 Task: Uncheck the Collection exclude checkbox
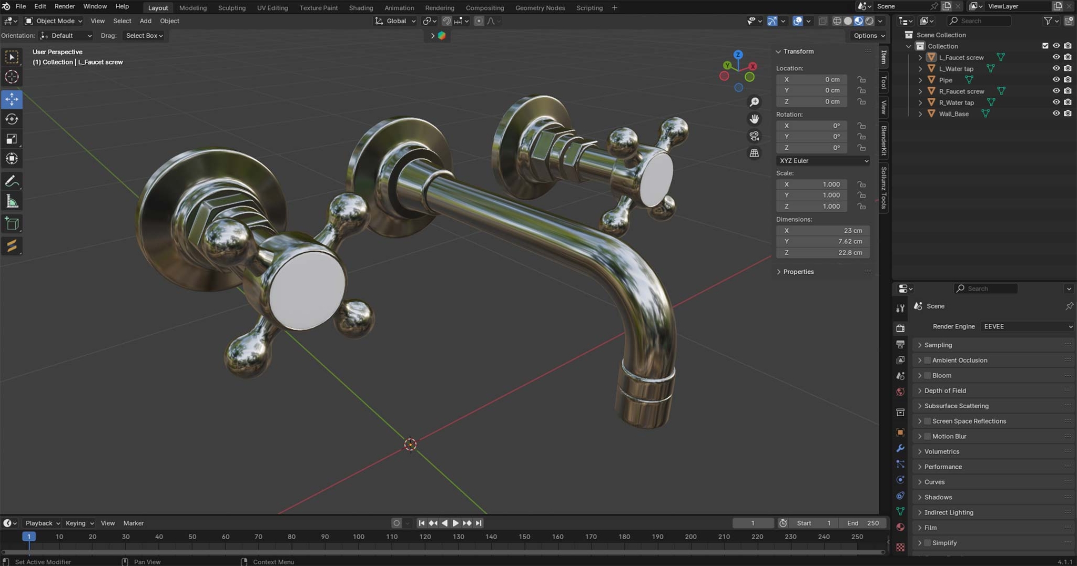(x=1045, y=46)
